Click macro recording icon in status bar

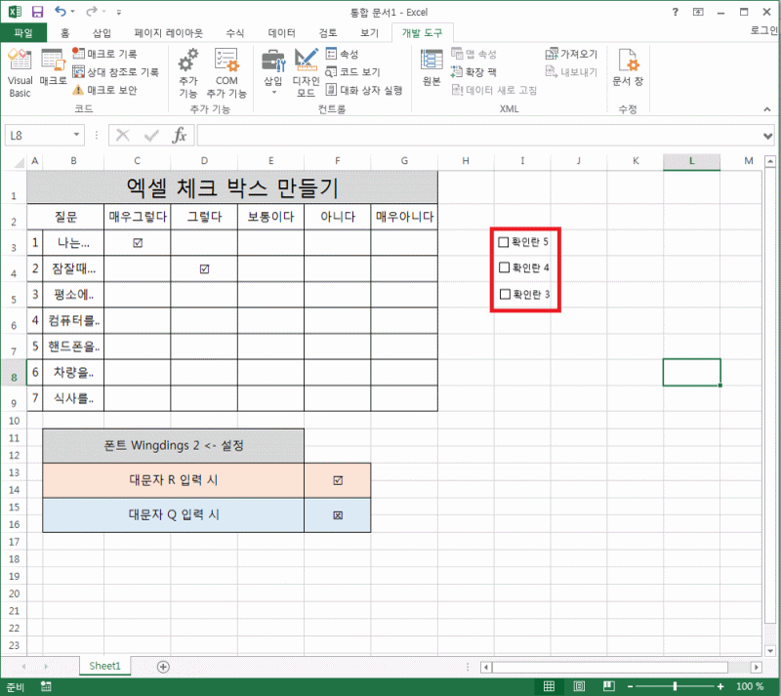click(x=46, y=686)
